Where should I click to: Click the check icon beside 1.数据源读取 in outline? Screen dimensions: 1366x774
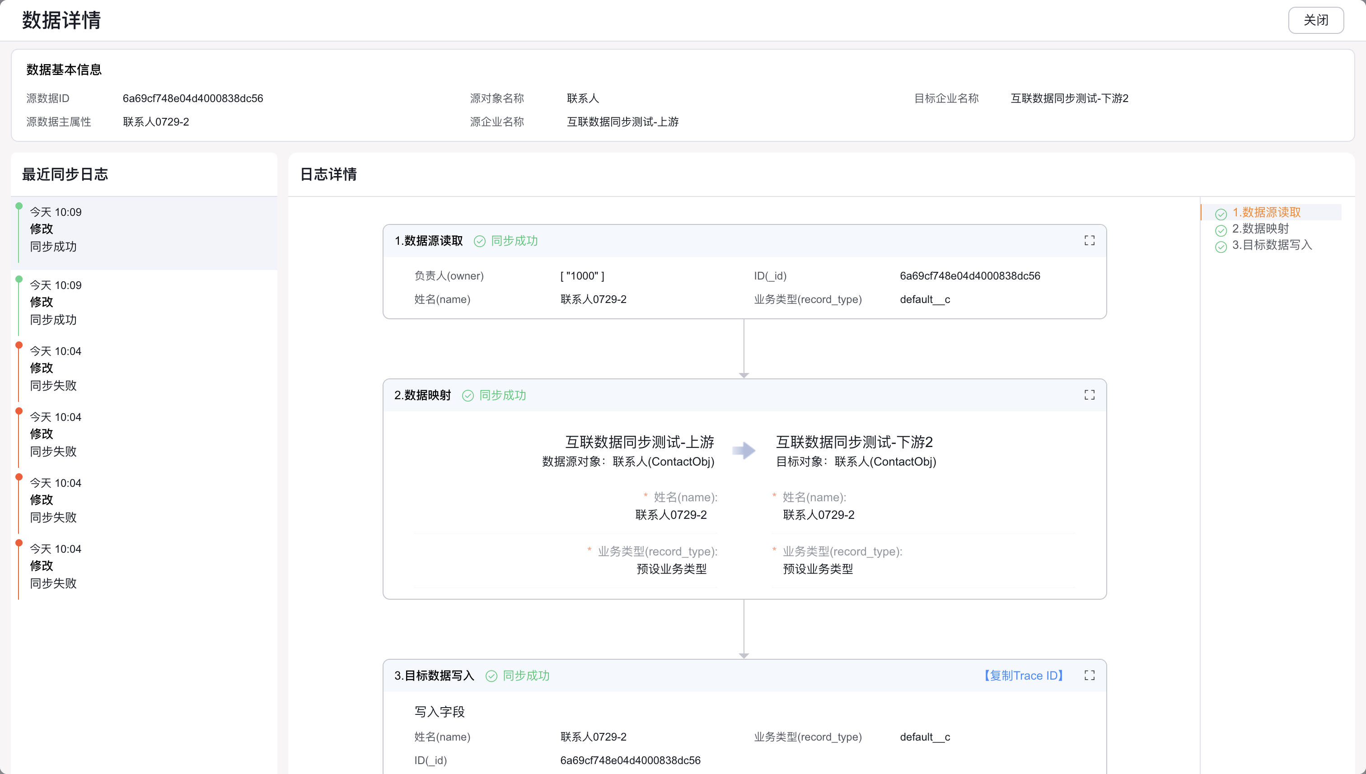click(x=1221, y=214)
